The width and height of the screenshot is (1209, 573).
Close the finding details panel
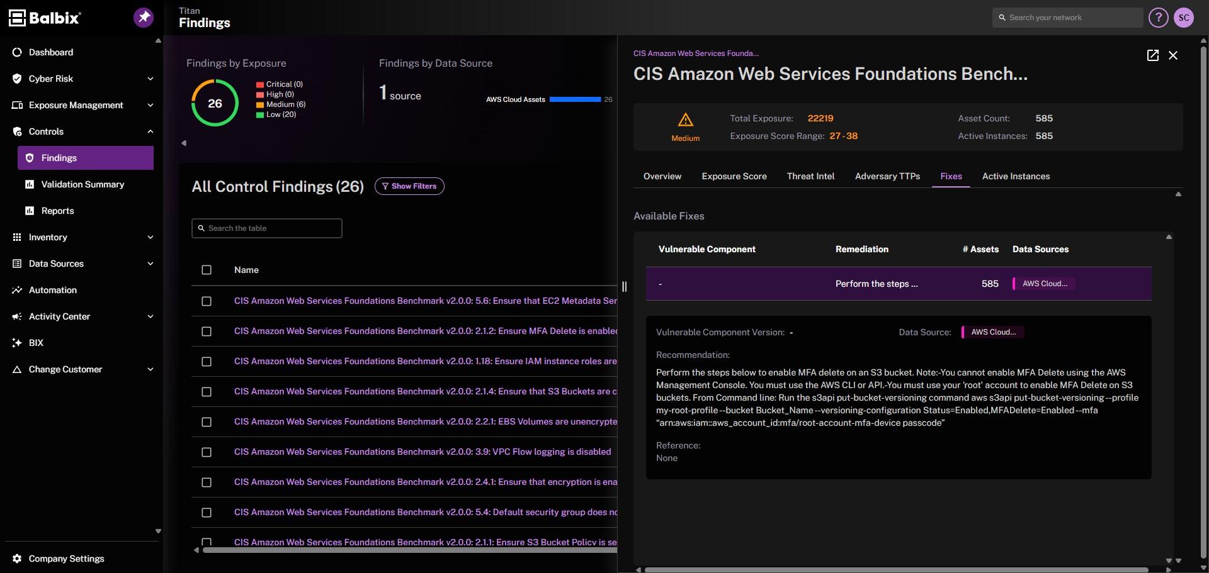(1173, 55)
